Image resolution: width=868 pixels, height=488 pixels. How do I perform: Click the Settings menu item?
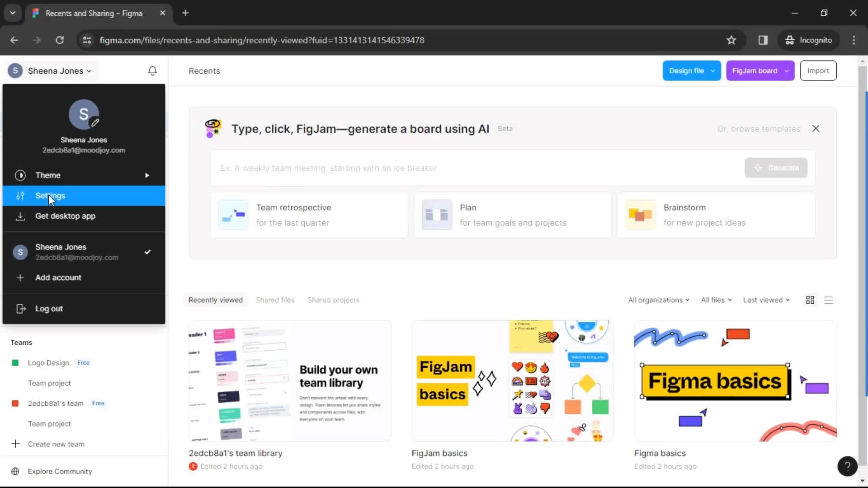pyautogui.click(x=50, y=196)
